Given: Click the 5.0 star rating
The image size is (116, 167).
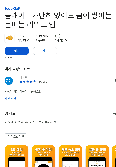Looking at the screenshot, I should [21, 36].
